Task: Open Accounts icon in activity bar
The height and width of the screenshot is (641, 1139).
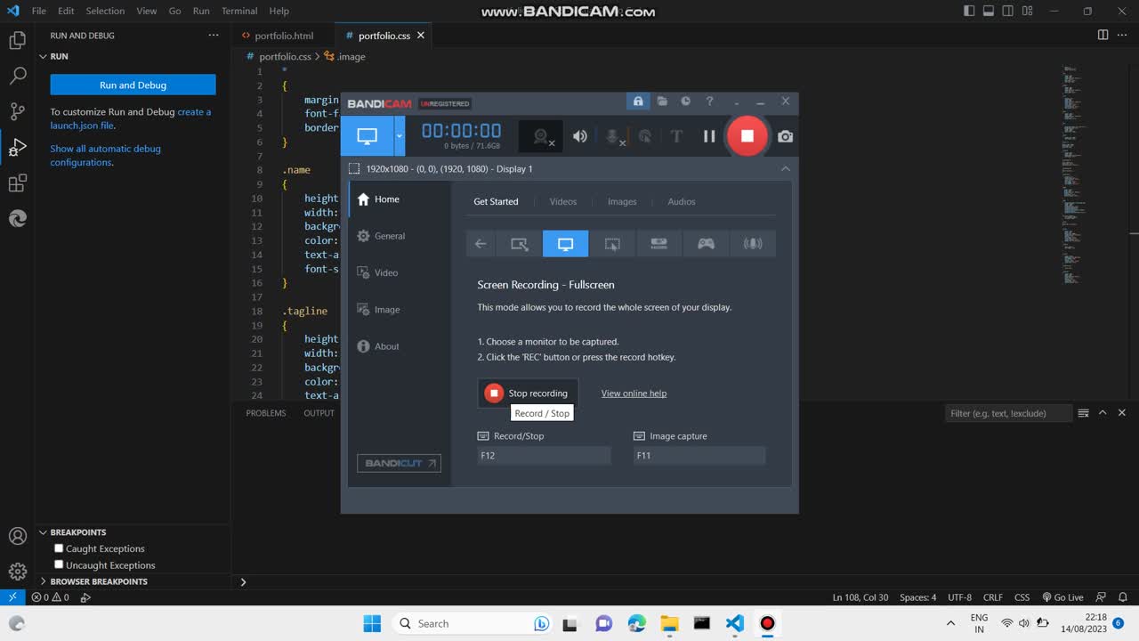Action: tap(17, 536)
